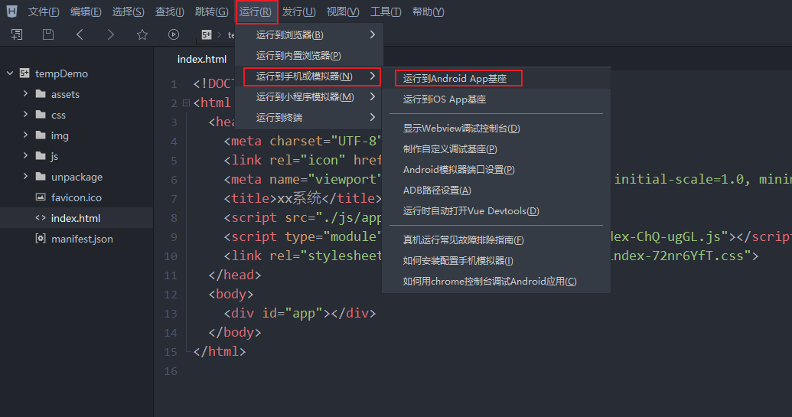792x417 pixels.
Task: Click the unpackage folder icon
Action: (x=41, y=177)
